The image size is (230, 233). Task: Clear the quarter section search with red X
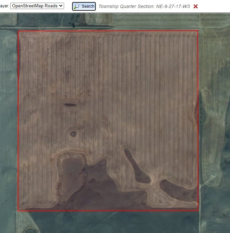pos(196,6)
